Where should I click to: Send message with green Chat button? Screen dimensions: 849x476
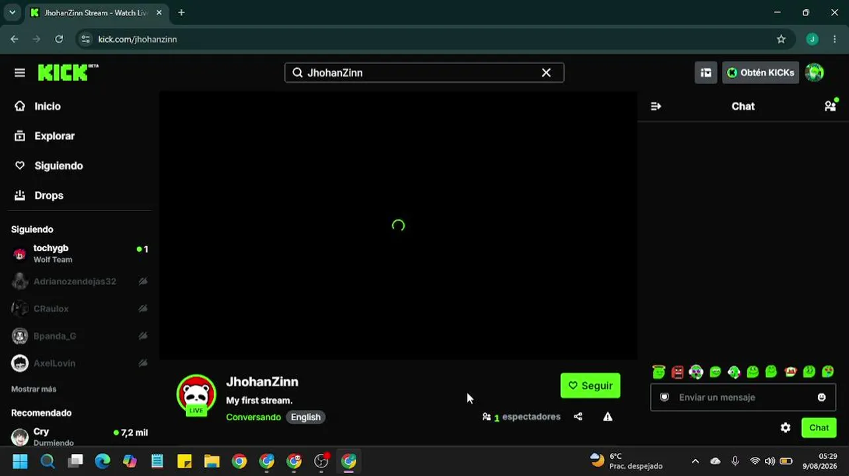pos(819,428)
